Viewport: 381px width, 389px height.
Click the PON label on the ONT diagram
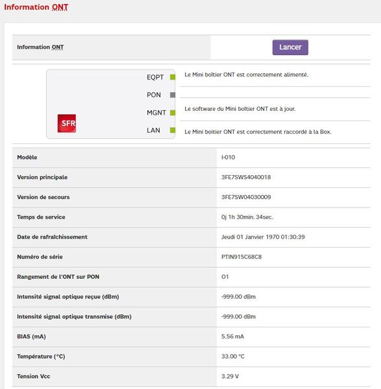point(154,95)
